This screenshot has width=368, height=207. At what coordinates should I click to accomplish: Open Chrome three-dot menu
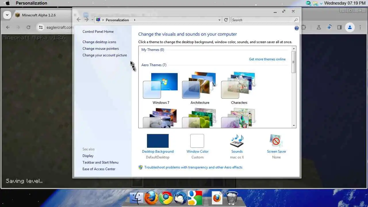(x=360, y=27)
